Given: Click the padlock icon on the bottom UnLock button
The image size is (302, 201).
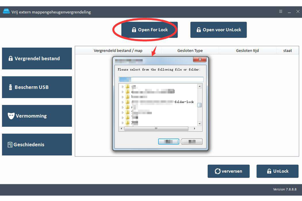Looking at the screenshot, I should coord(269,171).
